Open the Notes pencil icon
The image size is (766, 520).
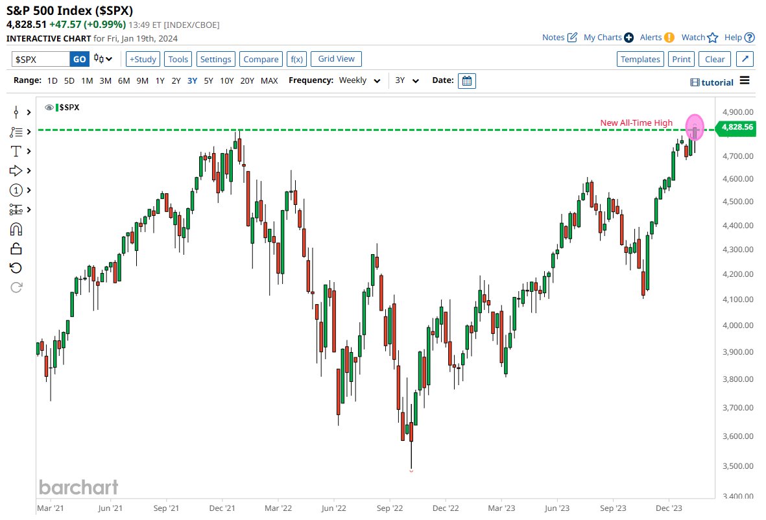click(572, 38)
